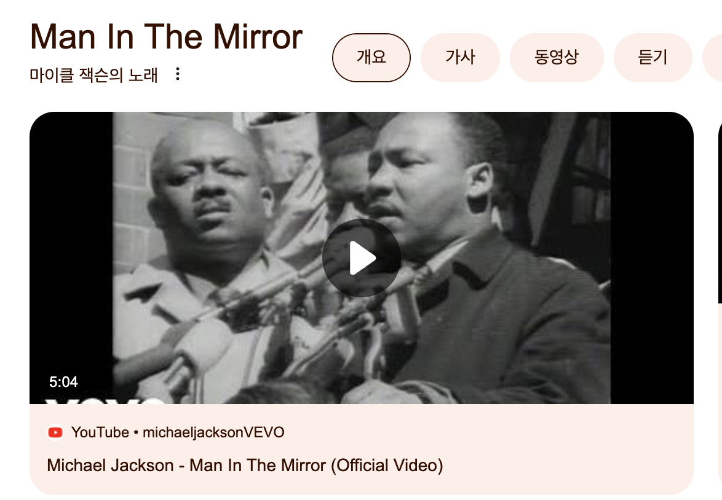Click the michaeljacksonVEVO channel name
The height and width of the screenshot is (500, 722).
(x=213, y=432)
